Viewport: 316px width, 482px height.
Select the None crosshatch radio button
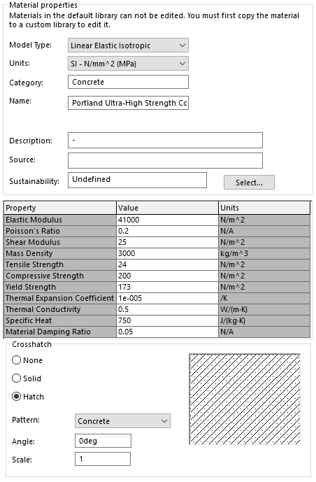click(x=16, y=360)
